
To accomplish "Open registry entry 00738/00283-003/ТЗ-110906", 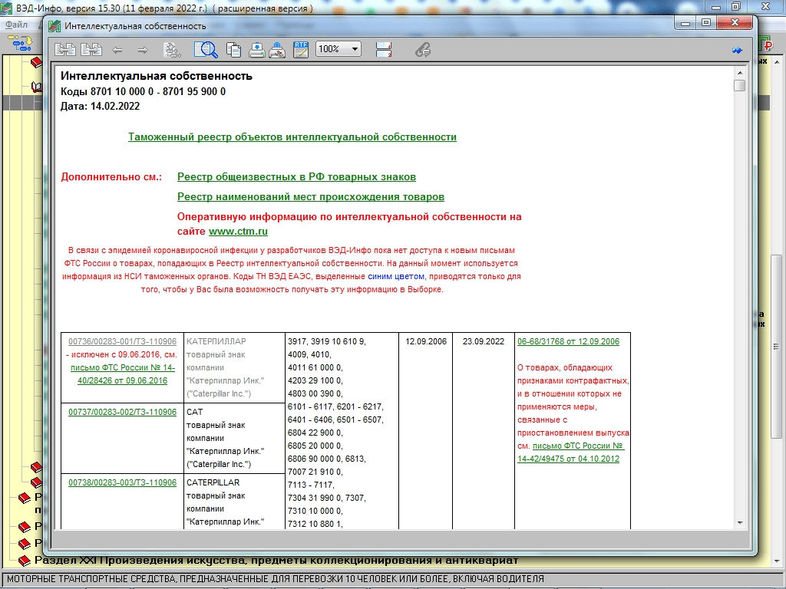I will coord(122,483).
